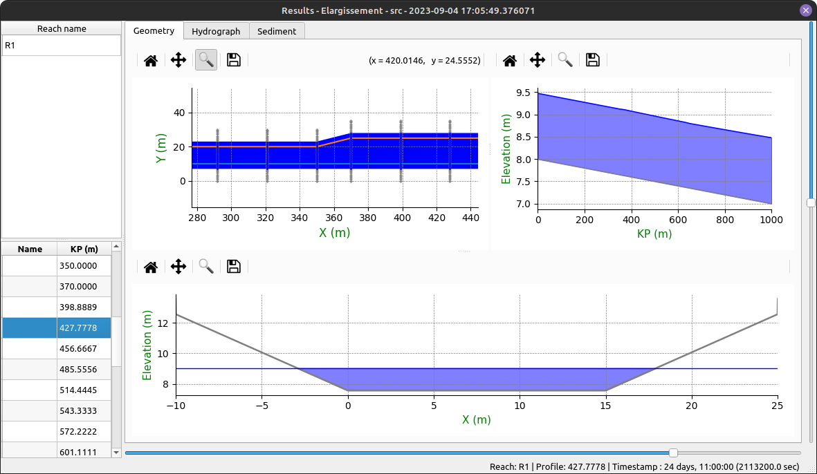Click the home icon in plan view toolbar
Image resolution: width=817 pixels, height=474 pixels.
[151, 60]
